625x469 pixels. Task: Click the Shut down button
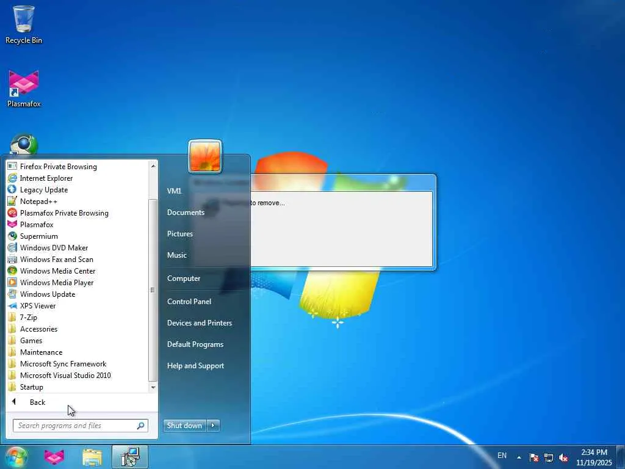tap(185, 426)
